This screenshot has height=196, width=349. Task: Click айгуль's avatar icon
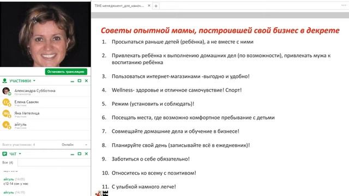click(x=7, y=125)
